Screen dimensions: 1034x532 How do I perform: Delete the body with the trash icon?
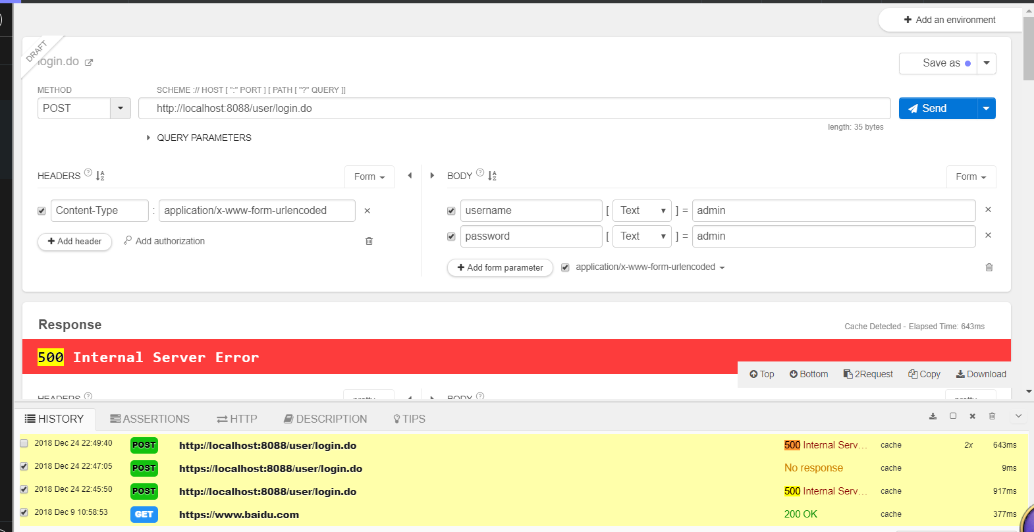point(989,267)
